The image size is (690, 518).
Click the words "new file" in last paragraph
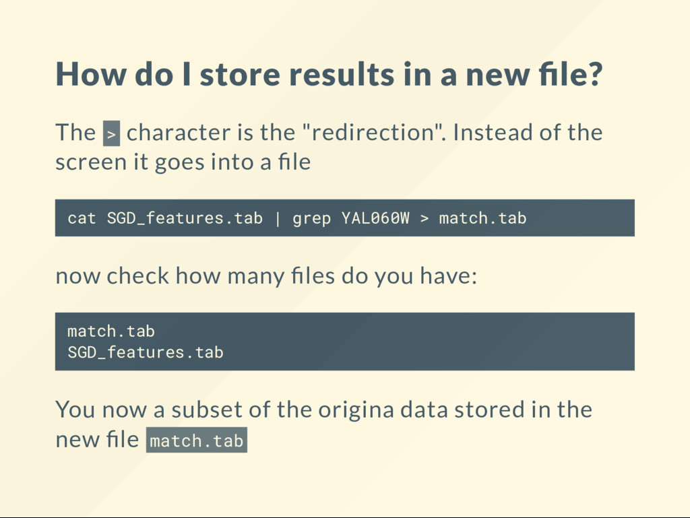tap(97, 439)
